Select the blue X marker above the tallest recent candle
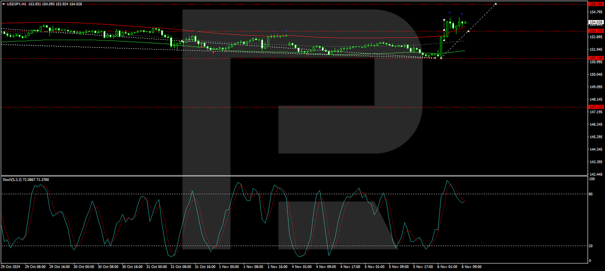 click(x=450, y=13)
